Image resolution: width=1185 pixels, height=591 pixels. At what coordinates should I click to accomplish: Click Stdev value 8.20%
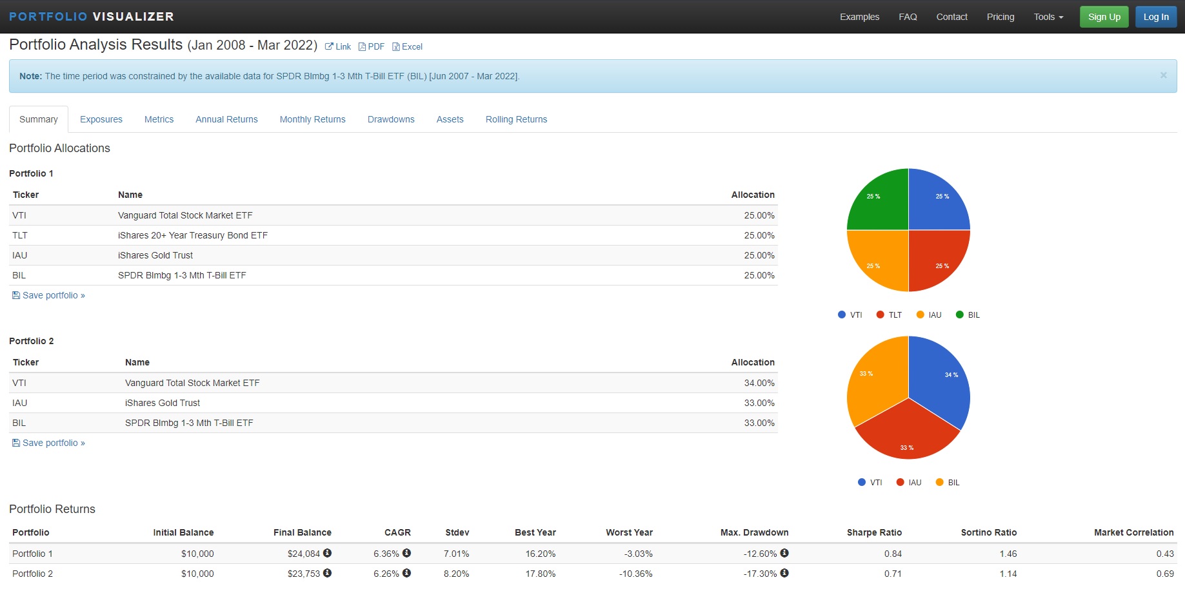(456, 574)
